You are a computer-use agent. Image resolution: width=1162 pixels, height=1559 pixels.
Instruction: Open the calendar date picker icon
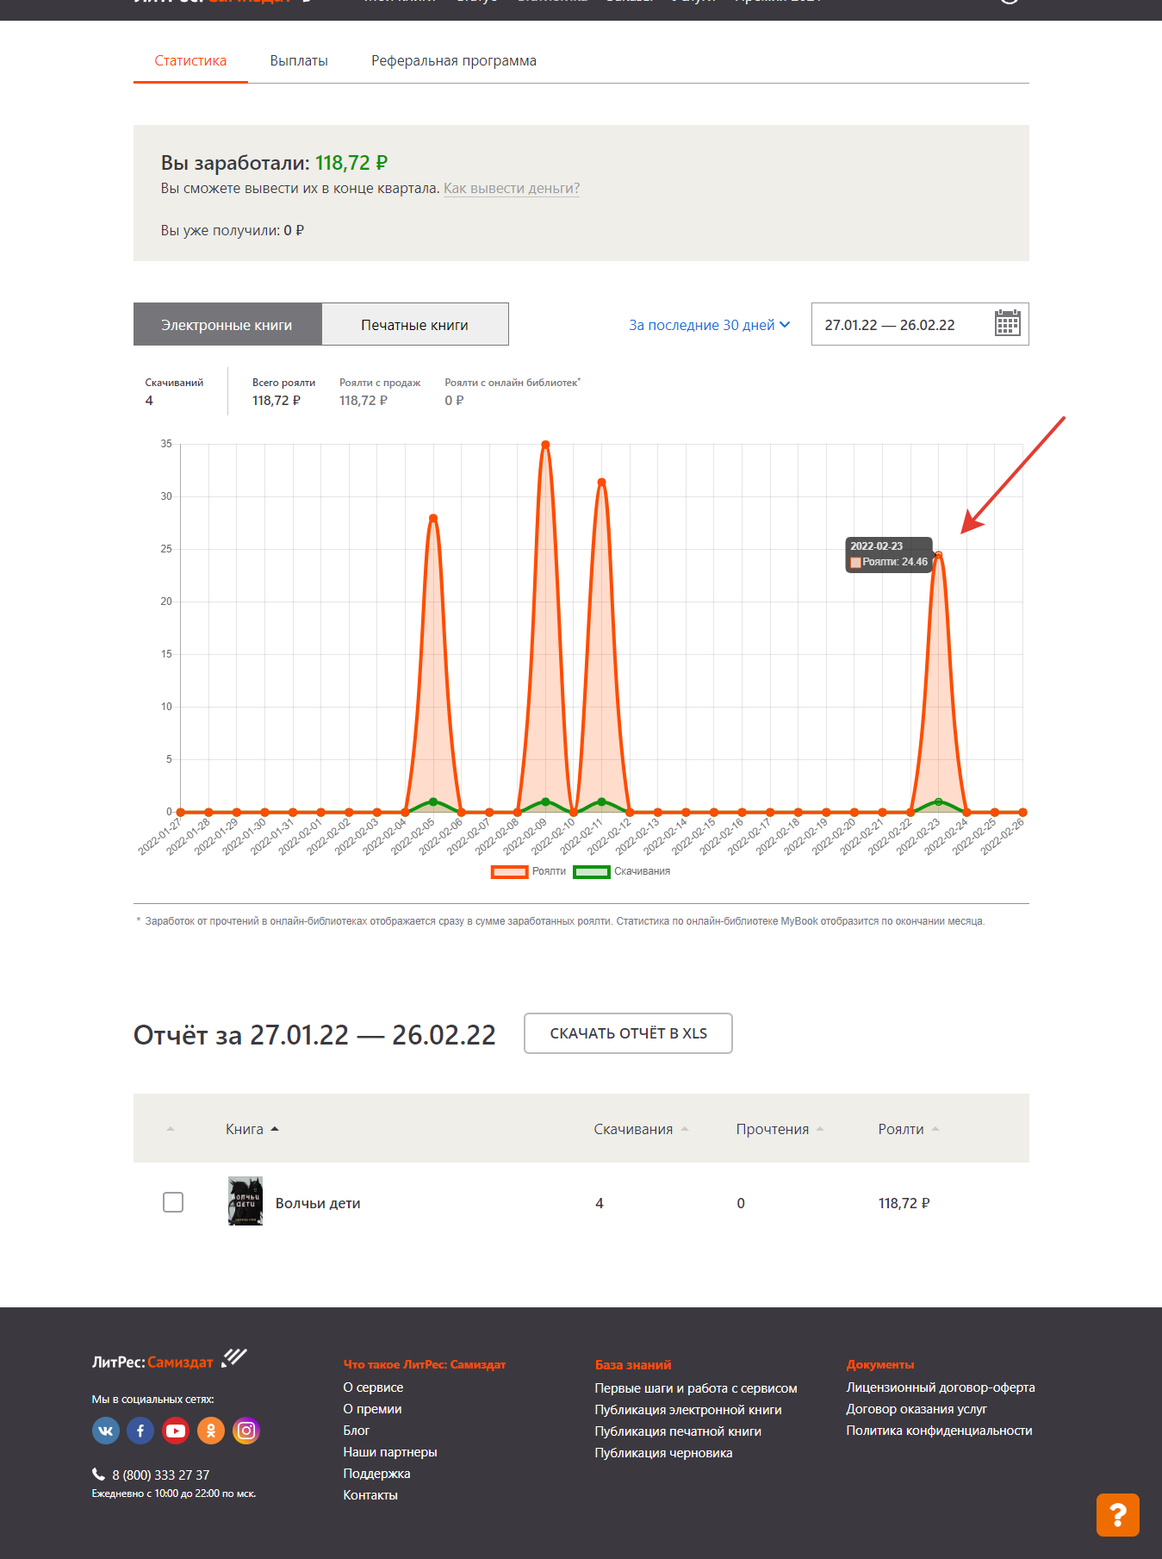1007,323
